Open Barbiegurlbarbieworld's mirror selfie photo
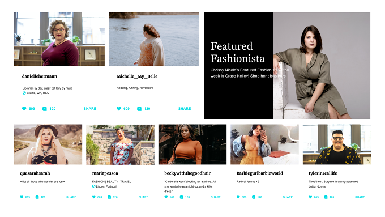 click(265, 144)
